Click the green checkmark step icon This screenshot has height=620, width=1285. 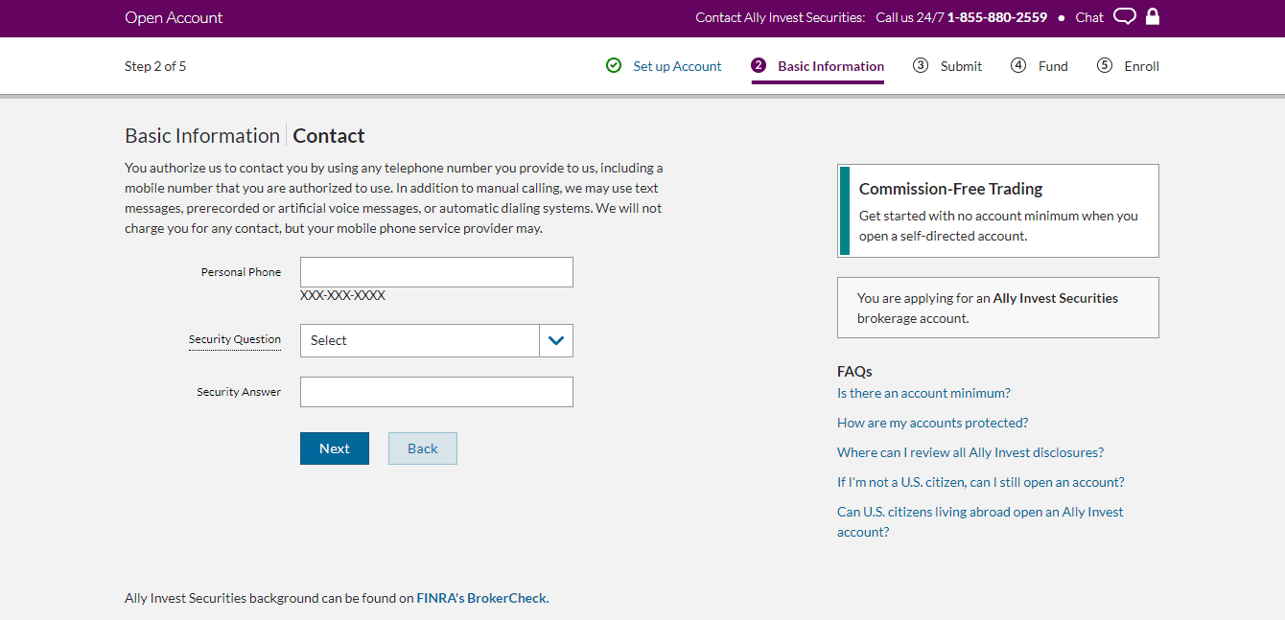click(614, 65)
